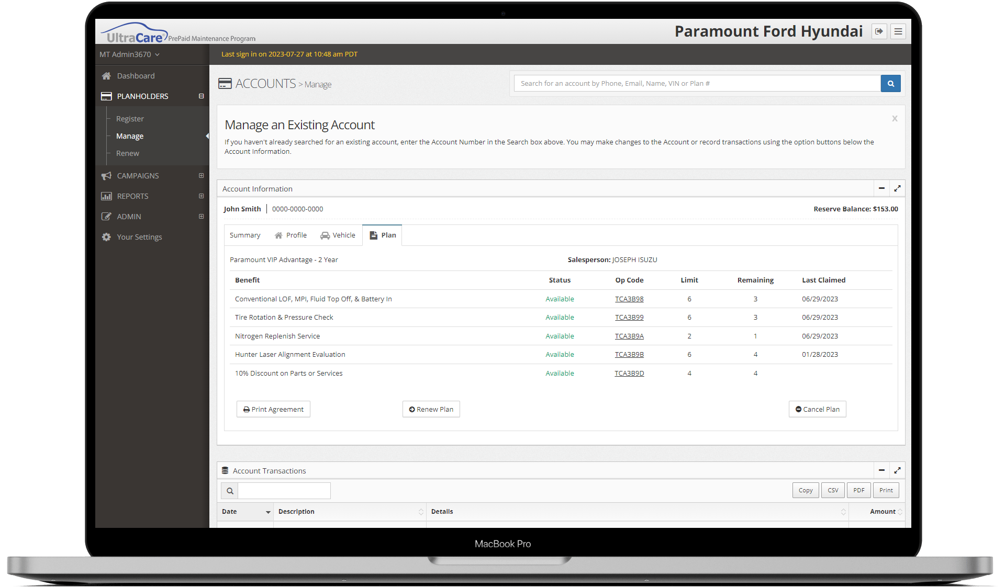Click the Dashboard menu label
1005x587 pixels.
136,76
